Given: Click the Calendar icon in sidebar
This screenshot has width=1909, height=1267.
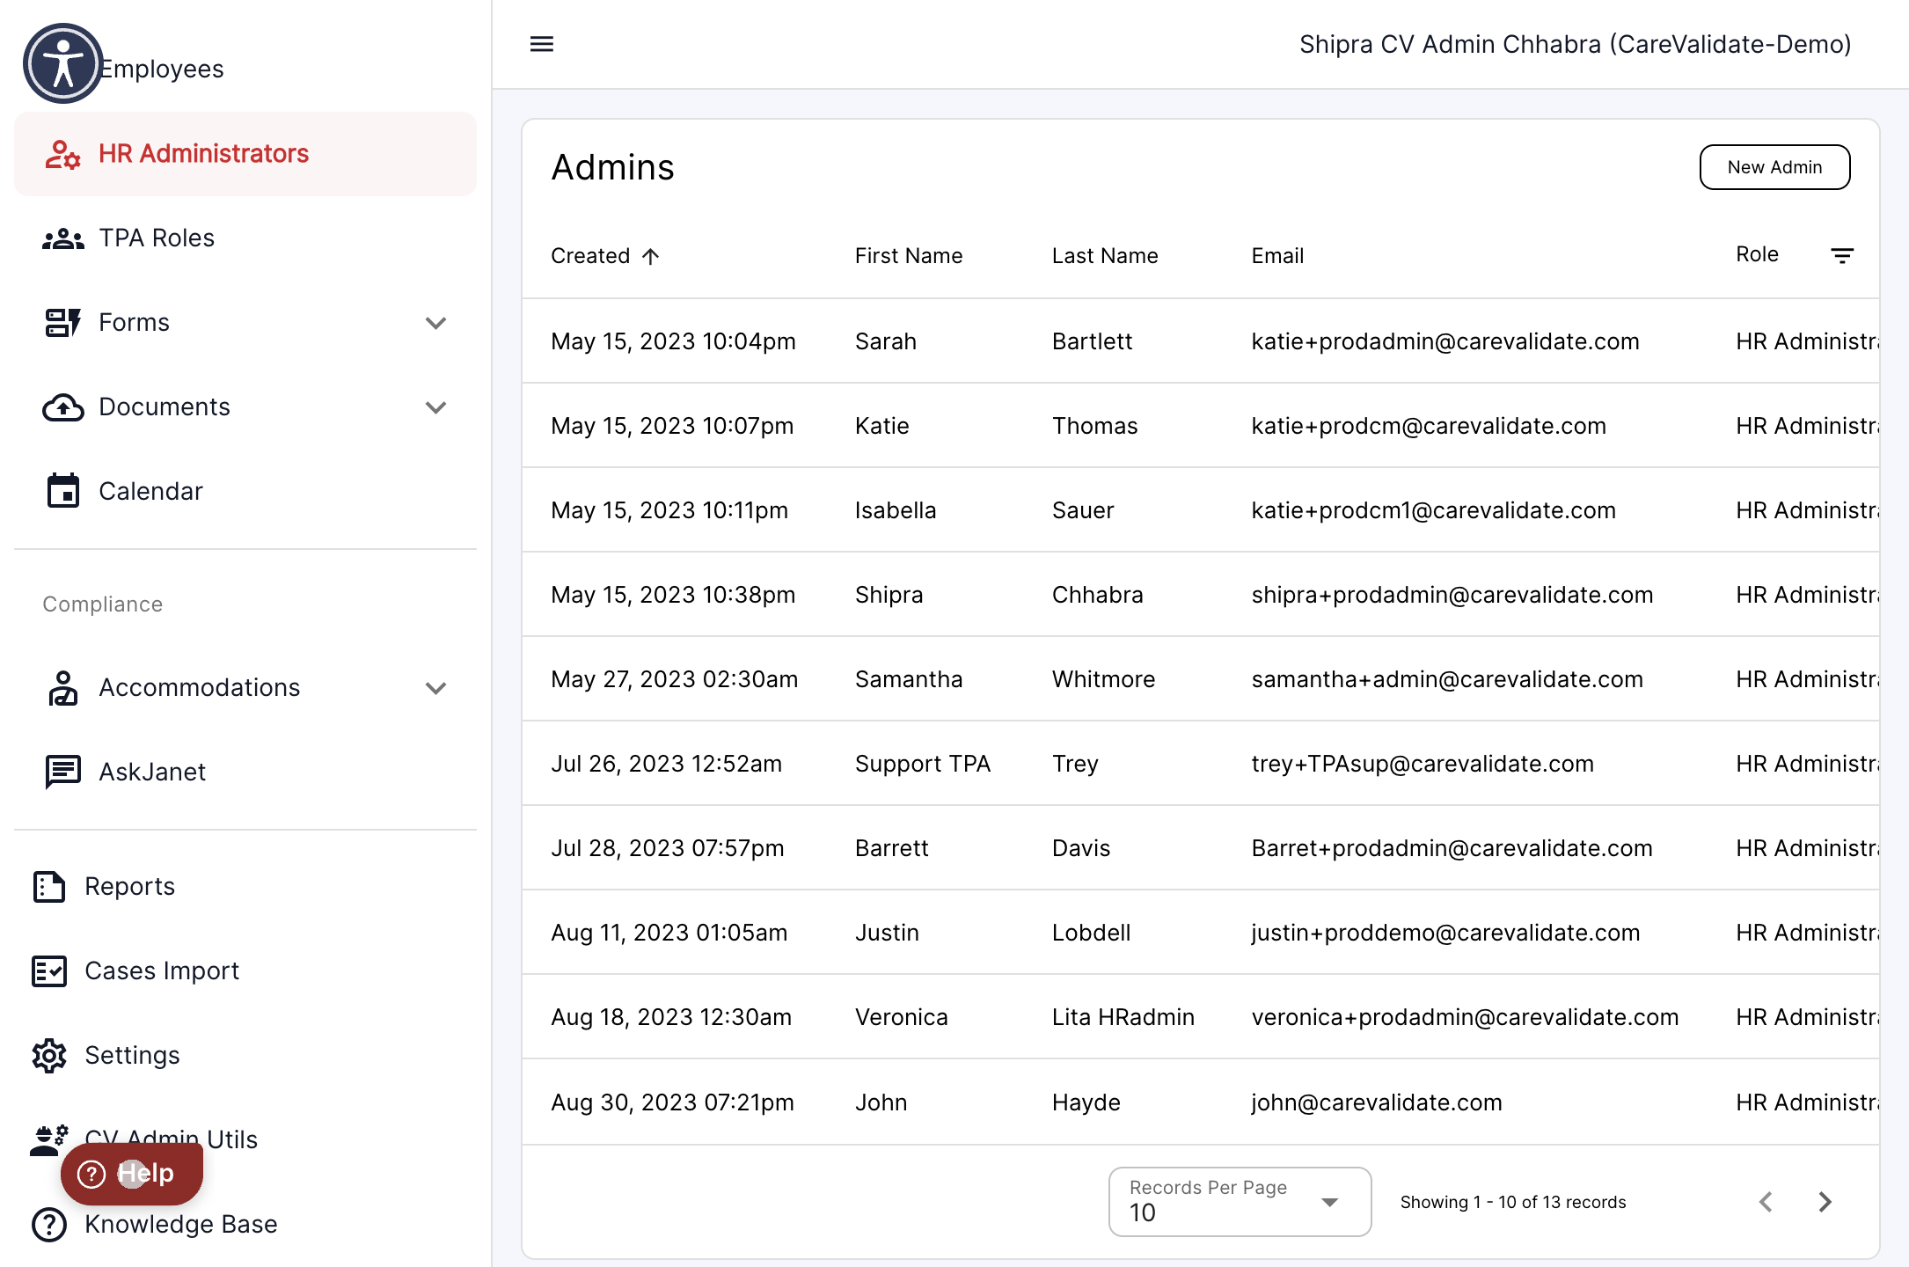Looking at the screenshot, I should point(62,491).
